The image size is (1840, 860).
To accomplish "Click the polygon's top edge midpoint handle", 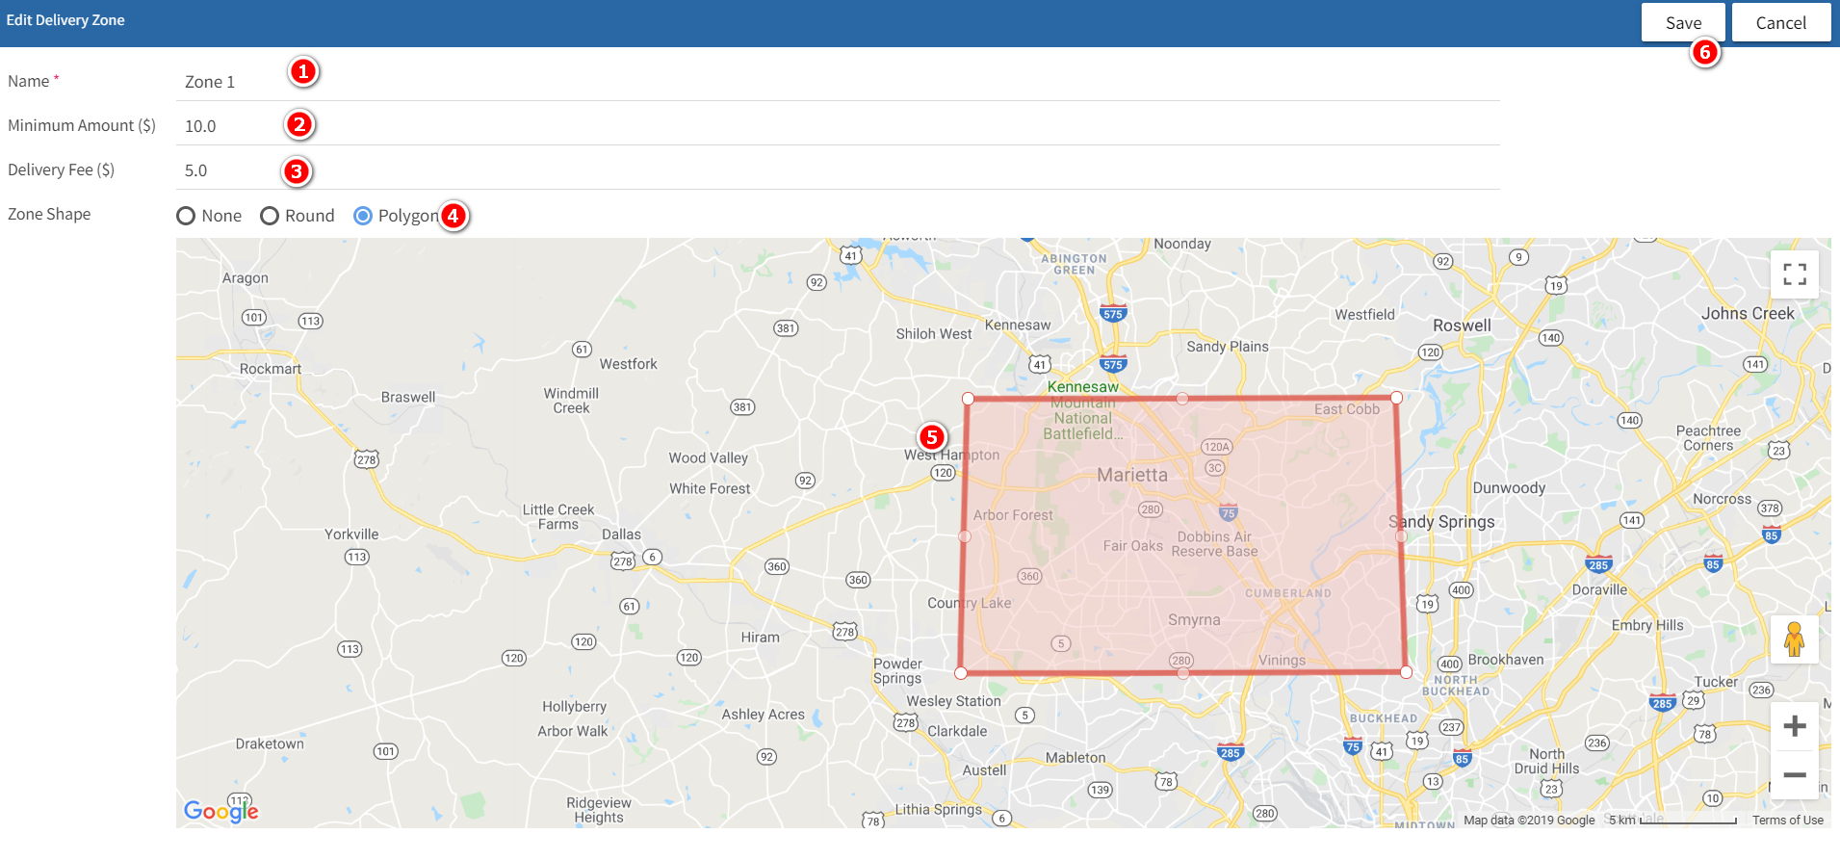I will [1182, 399].
